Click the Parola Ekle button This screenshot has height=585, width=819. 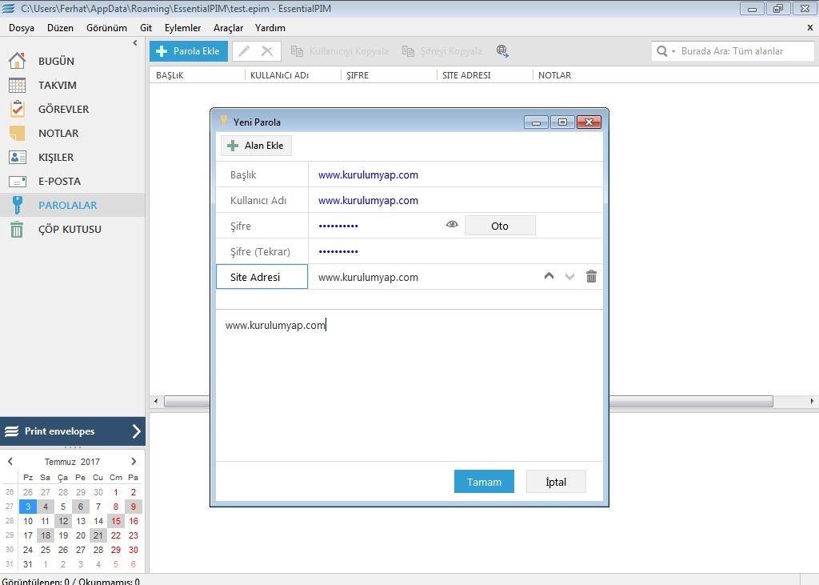click(x=189, y=51)
